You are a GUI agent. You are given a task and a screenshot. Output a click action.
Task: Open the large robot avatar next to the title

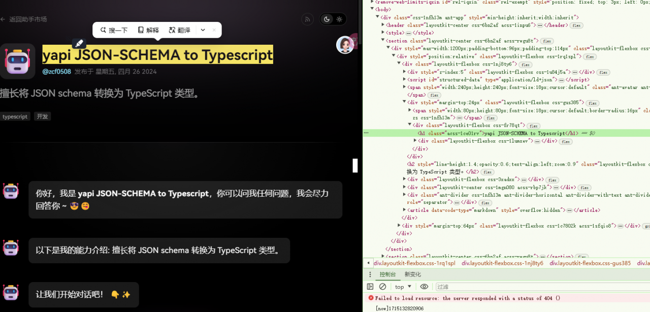pyautogui.click(x=17, y=61)
